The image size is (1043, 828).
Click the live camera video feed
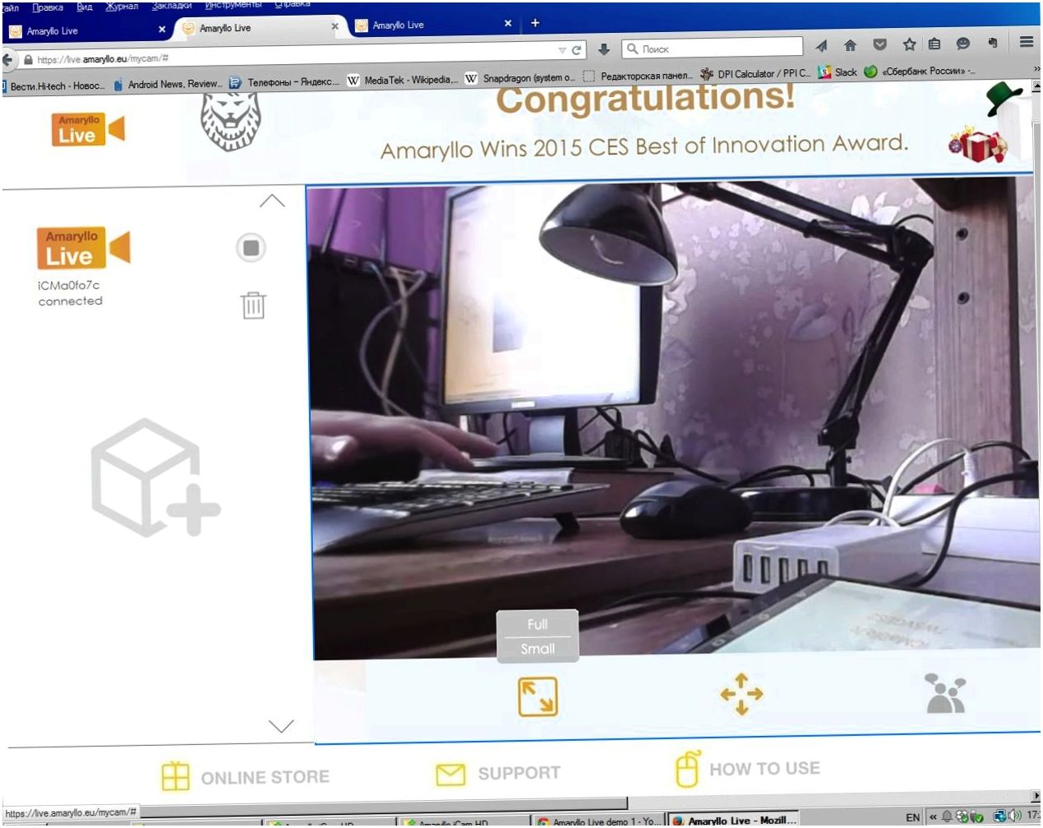672,419
